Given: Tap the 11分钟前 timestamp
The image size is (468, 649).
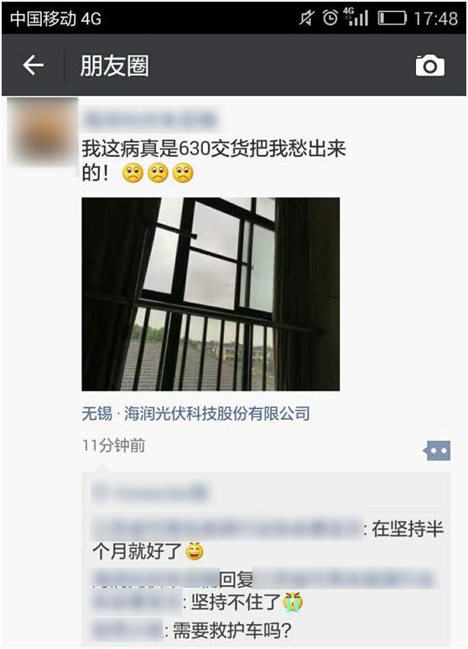Looking at the screenshot, I should click(114, 445).
